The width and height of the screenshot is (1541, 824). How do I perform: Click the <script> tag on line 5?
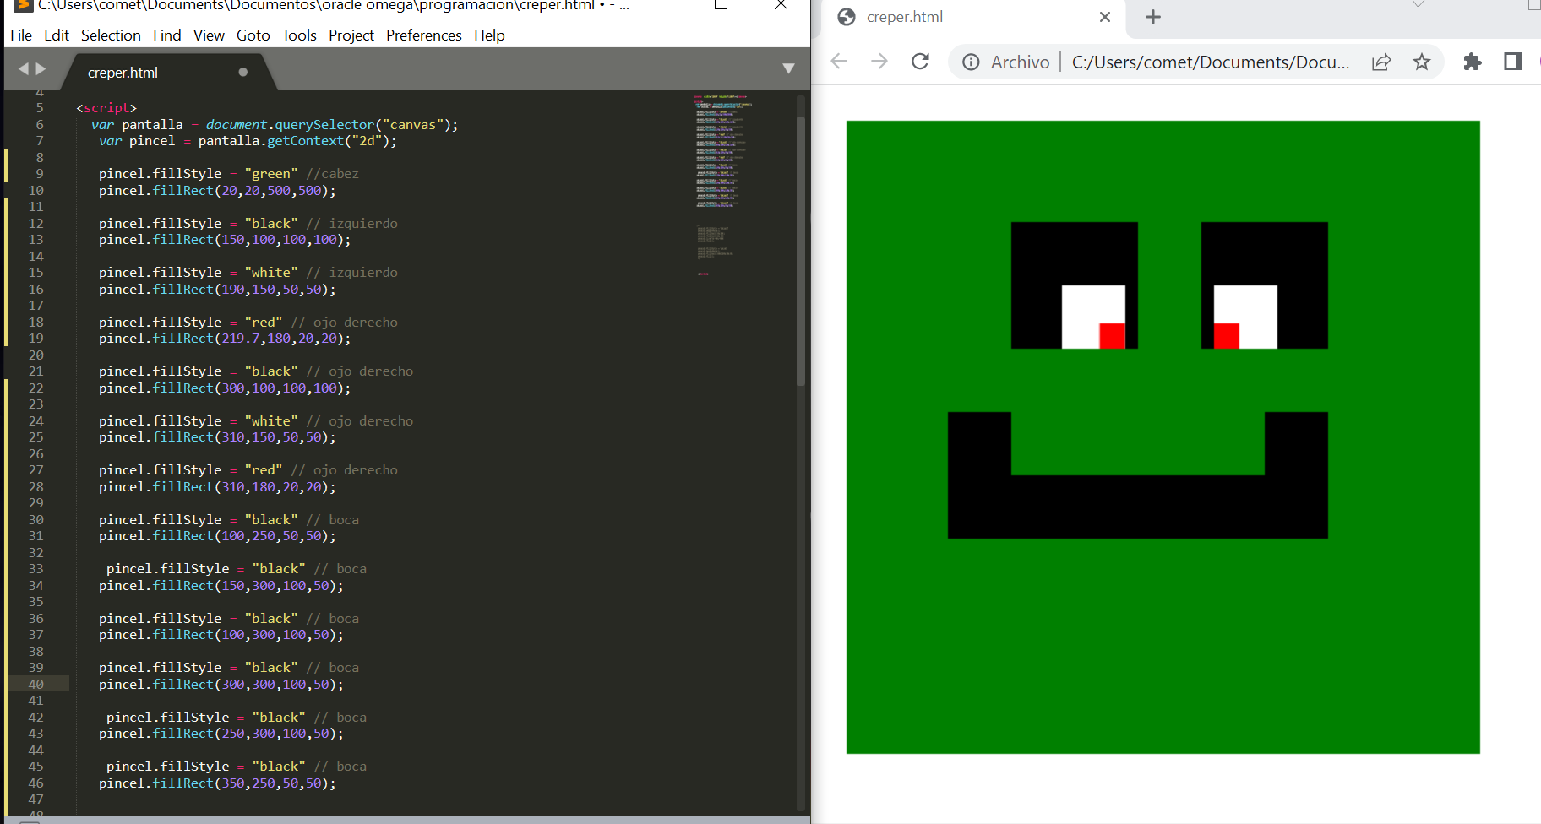[x=106, y=108]
